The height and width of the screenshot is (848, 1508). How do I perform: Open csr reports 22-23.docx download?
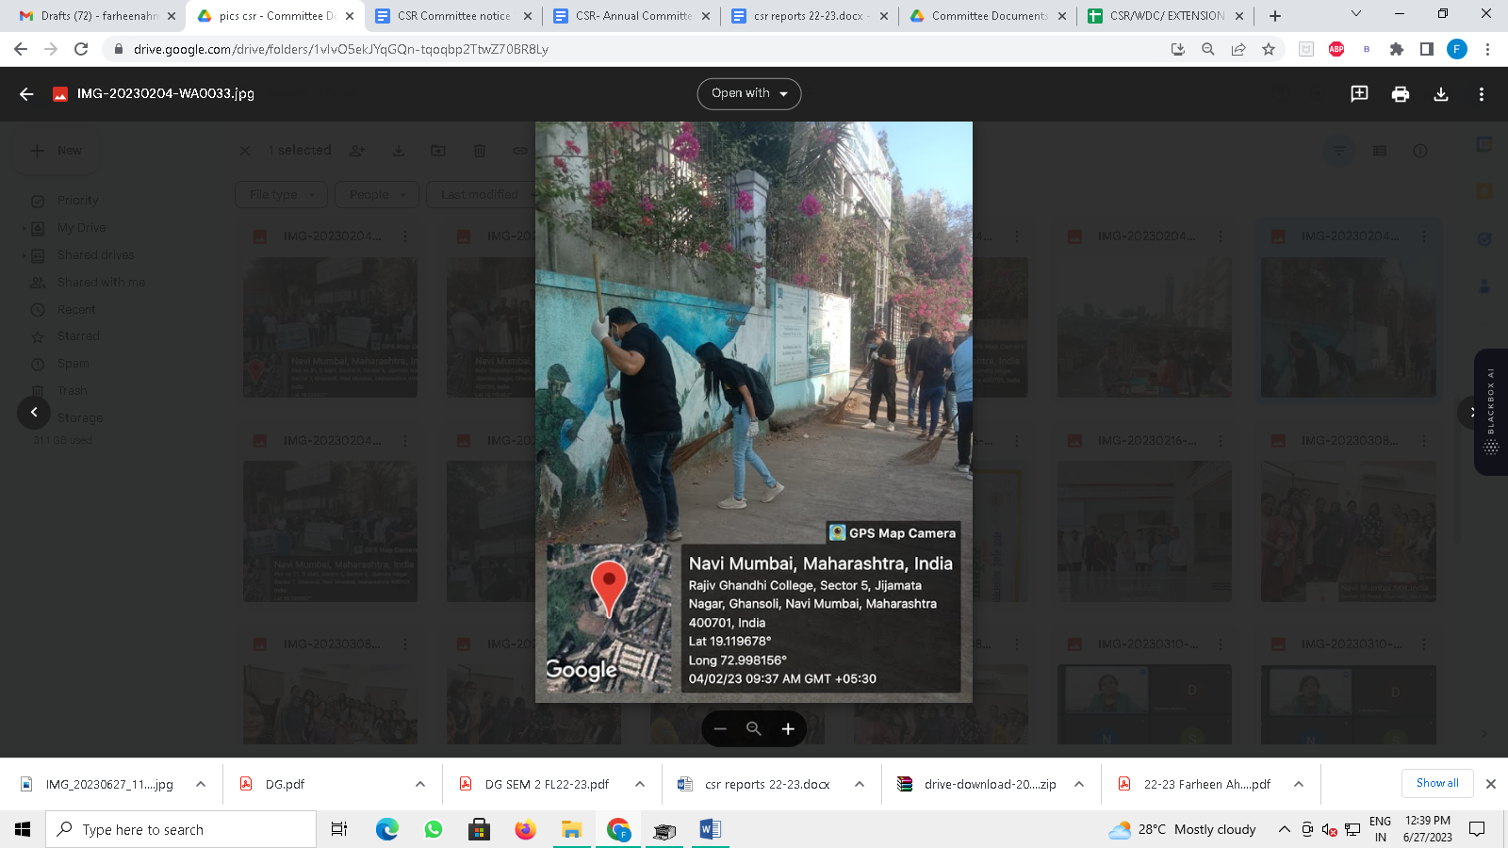[x=756, y=784]
